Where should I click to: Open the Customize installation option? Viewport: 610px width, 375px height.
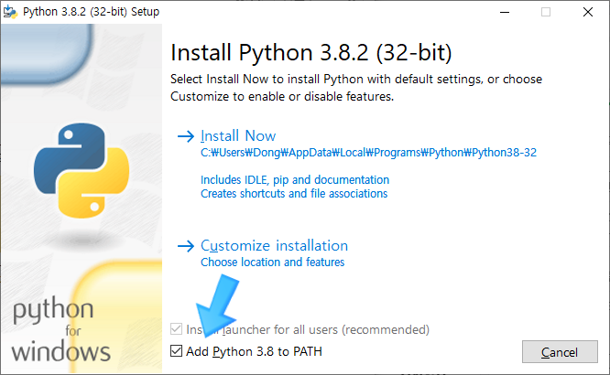pyautogui.click(x=274, y=246)
